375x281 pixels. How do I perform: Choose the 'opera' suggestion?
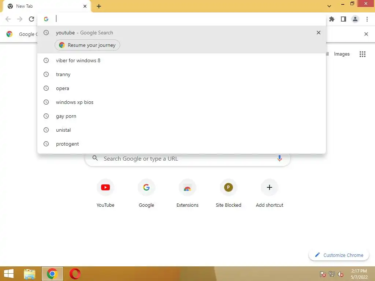tap(182, 88)
